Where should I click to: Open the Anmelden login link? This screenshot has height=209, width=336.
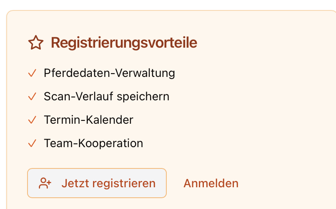pyautogui.click(x=211, y=183)
